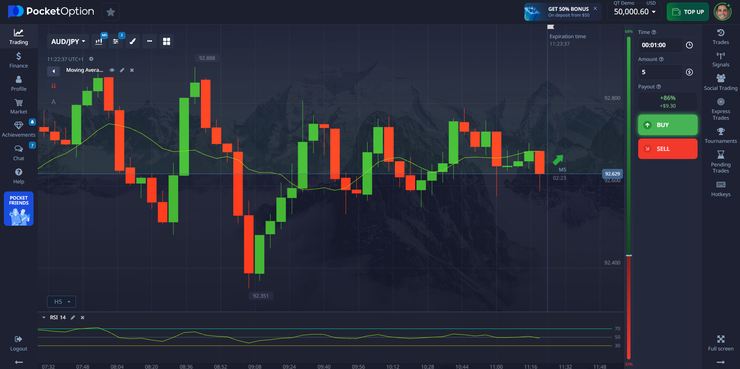The width and height of the screenshot is (740, 369).
Task: Go to Finance in sidebar
Action: (x=19, y=60)
